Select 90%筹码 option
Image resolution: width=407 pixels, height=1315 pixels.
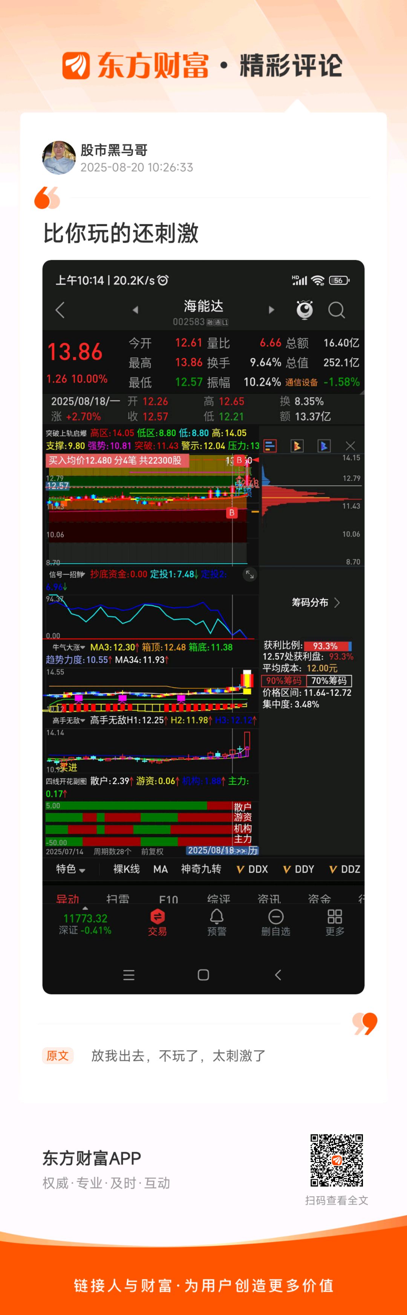[x=284, y=680]
